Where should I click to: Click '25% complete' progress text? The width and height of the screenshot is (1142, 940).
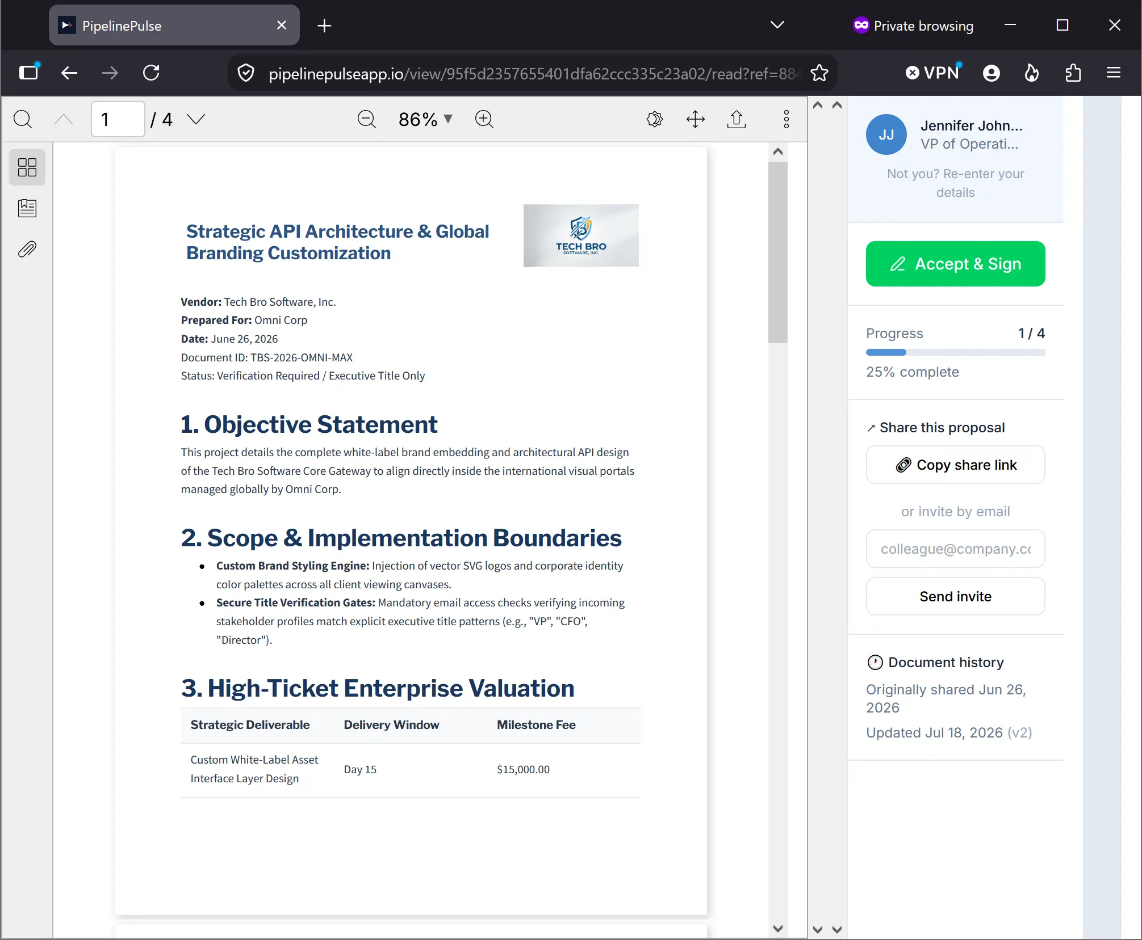click(913, 372)
